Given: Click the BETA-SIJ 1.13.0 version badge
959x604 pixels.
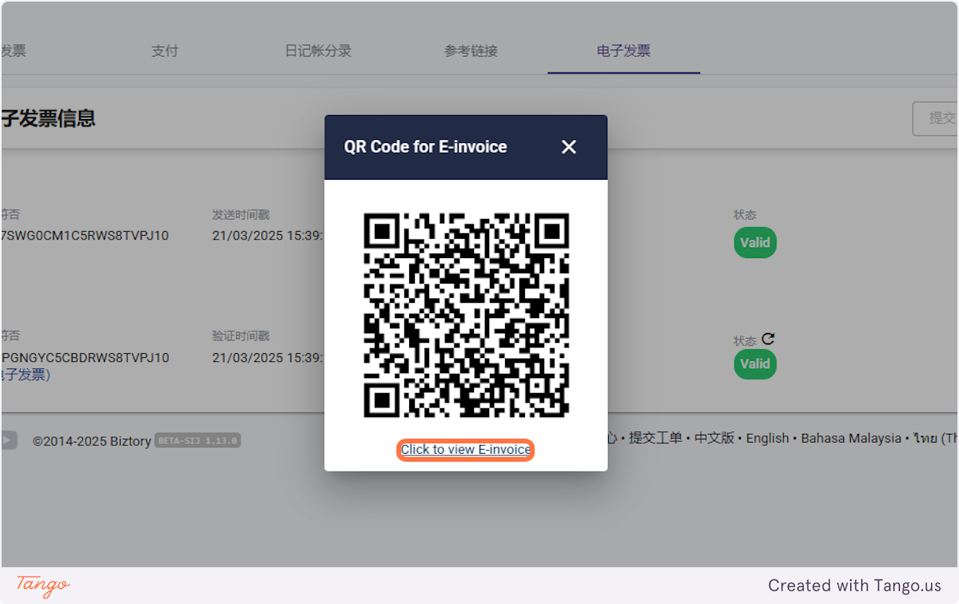Looking at the screenshot, I should pyautogui.click(x=197, y=440).
